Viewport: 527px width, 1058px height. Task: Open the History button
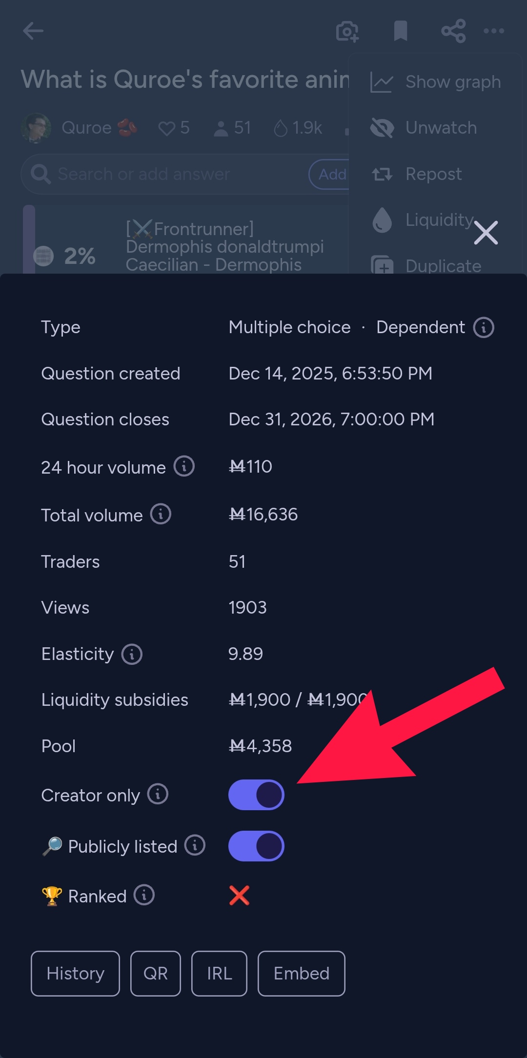[x=75, y=973]
